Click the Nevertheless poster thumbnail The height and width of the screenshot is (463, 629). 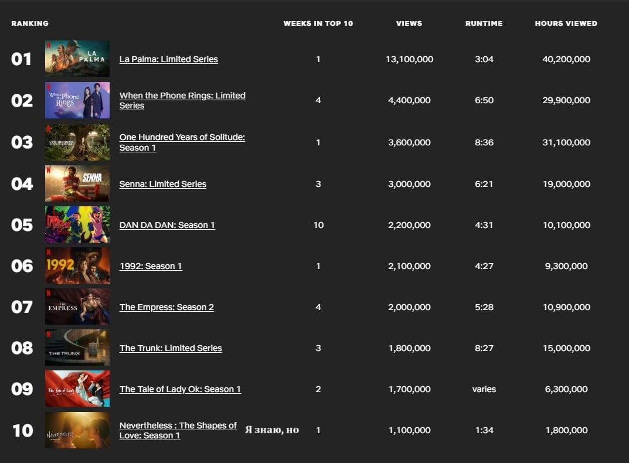tap(77, 430)
